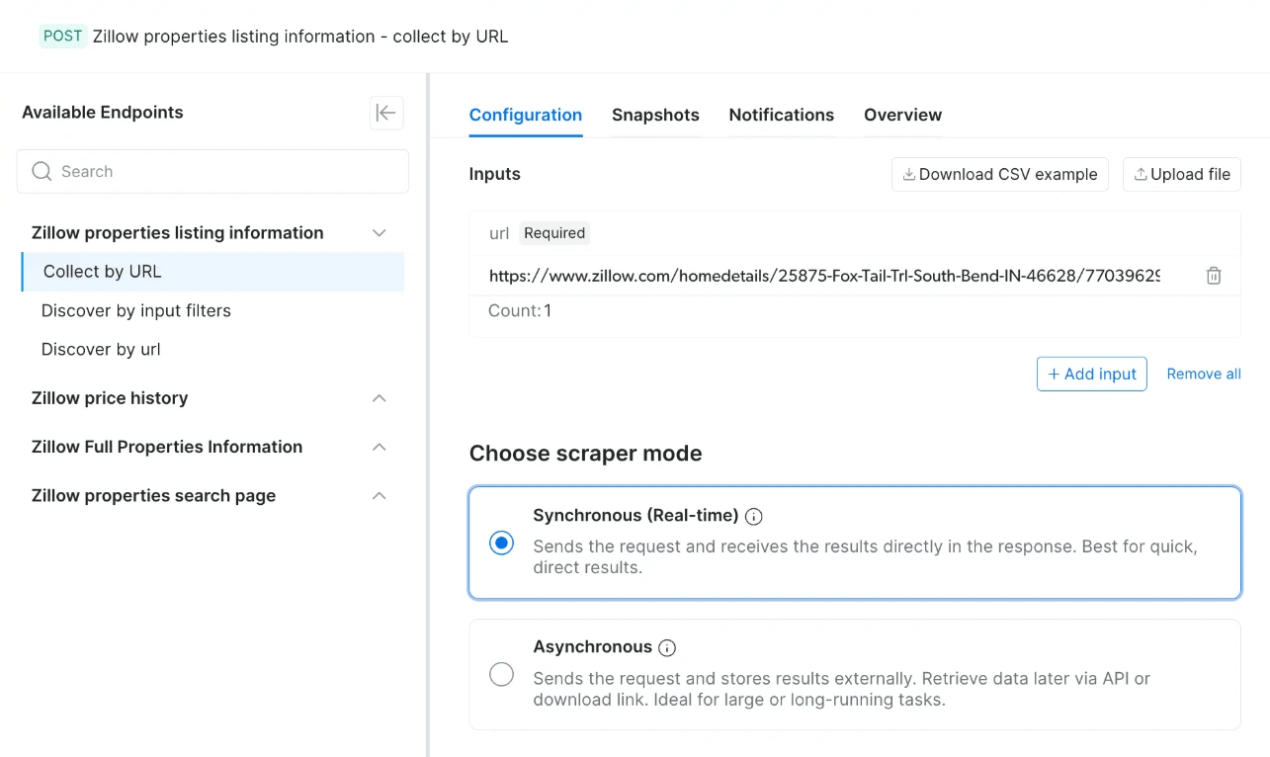The height and width of the screenshot is (757, 1270).
Task: Focus the endpoint Search field
Action: pyautogui.click(x=212, y=171)
